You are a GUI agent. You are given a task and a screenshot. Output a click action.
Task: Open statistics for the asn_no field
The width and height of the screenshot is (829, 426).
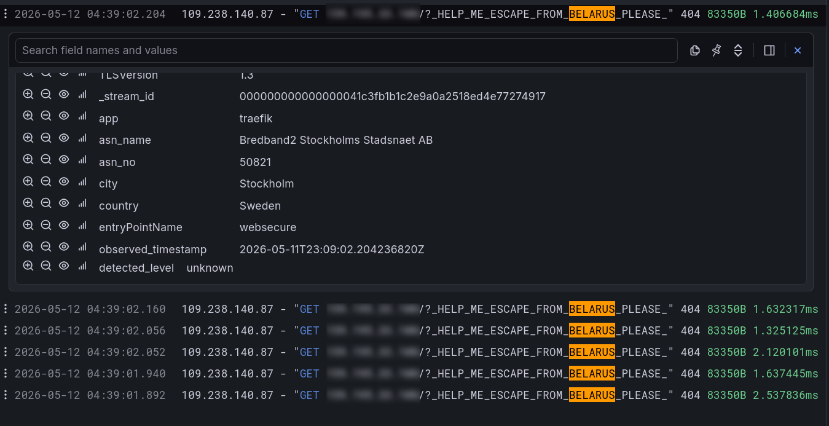tap(82, 159)
